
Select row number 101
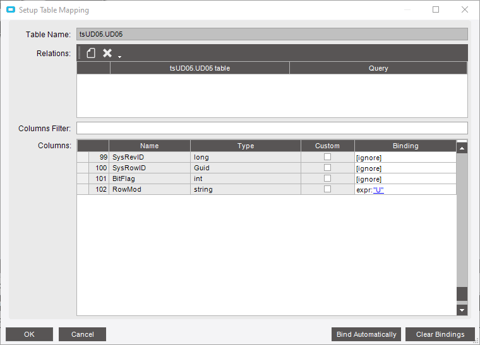(99, 178)
